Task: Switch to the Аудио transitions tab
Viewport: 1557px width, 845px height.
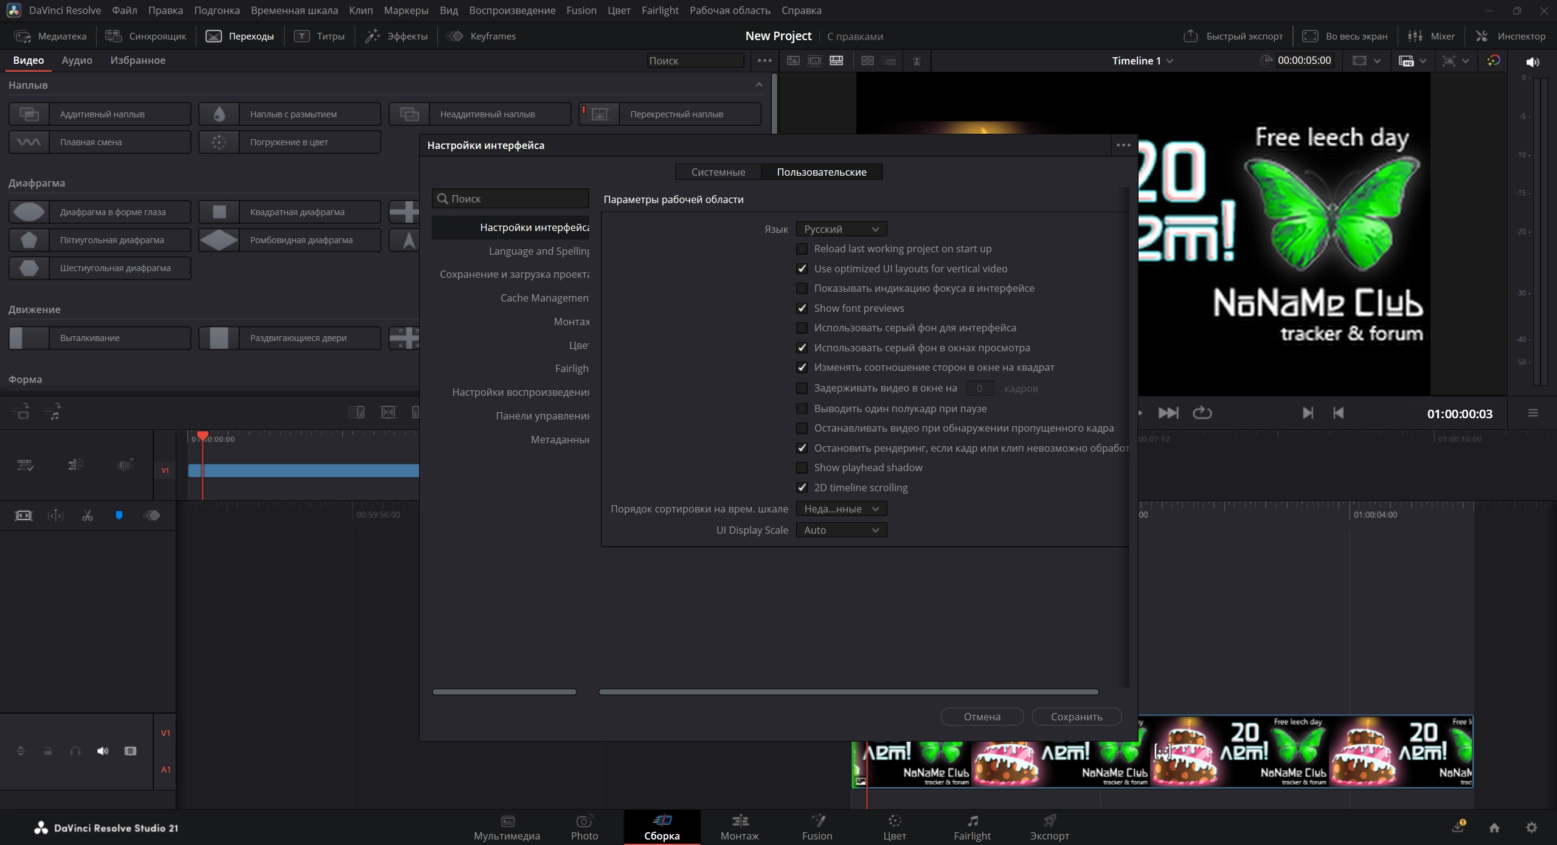Action: tap(77, 60)
